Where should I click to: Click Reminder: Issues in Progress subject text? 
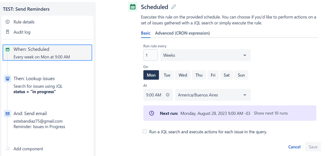(x=39, y=127)
